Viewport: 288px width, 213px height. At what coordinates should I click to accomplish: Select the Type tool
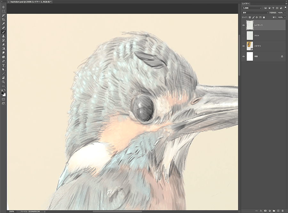click(4, 65)
